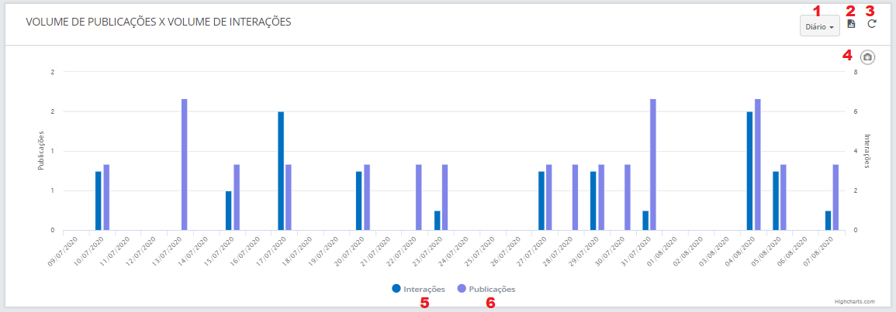Toggle the Publicações series in legend
The height and width of the screenshot is (312, 896).
pos(486,290)
